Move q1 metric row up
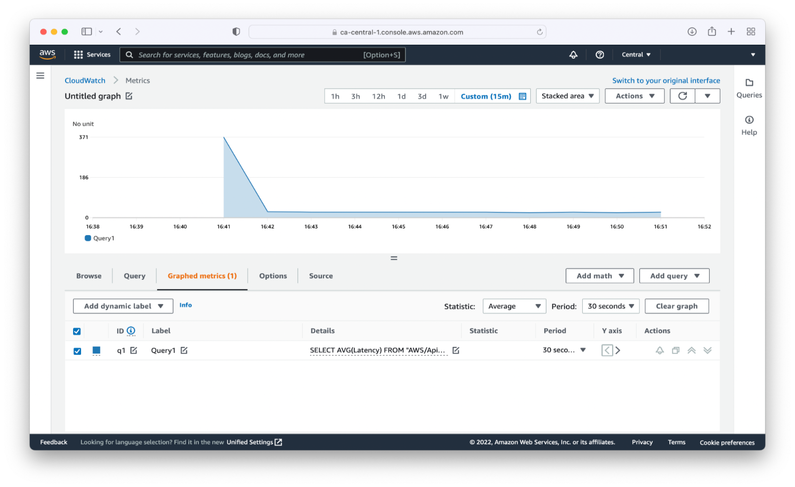The height and width of the screenshot is (487, 795). point(692,350)
